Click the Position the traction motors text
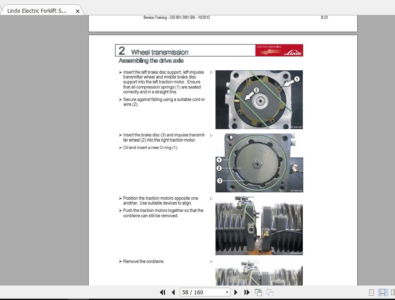This screenshot has width=395, height=300. 161,201
